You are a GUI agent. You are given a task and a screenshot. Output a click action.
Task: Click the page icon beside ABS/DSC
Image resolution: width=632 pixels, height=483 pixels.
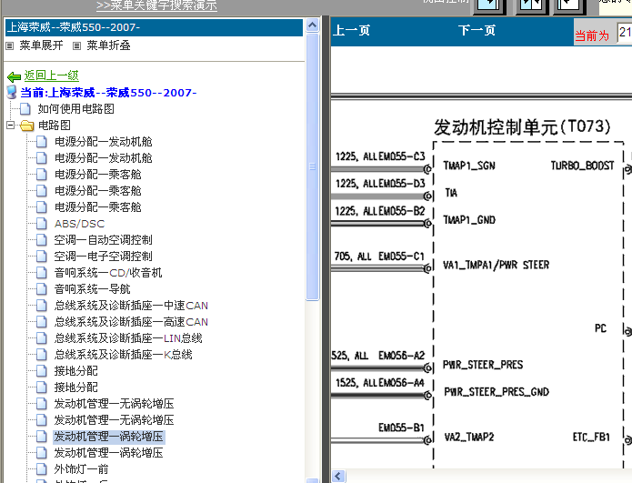click(x=42, y=224)
